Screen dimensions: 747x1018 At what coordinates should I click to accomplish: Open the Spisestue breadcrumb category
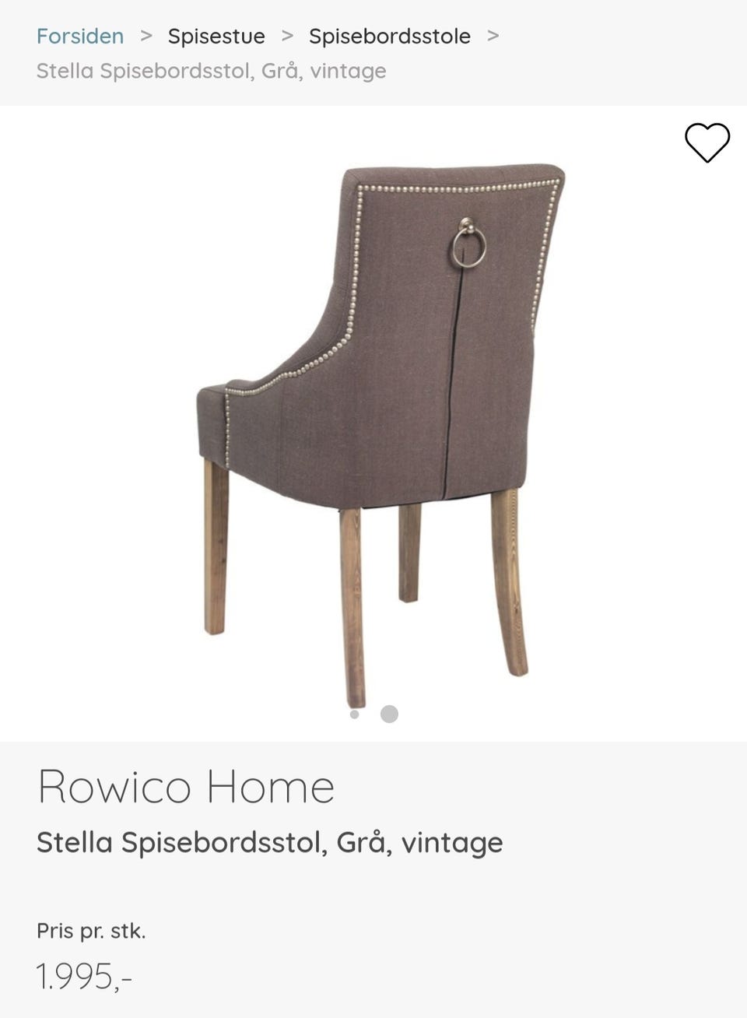click(x=216, y=36)
